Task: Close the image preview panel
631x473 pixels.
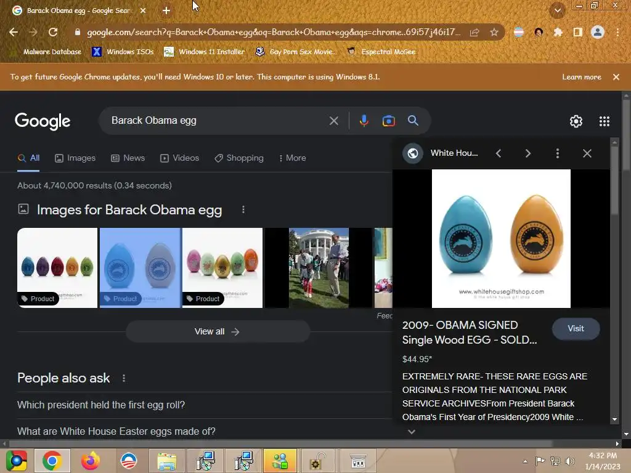Action: pyautogui.click(x=587, y=153)
